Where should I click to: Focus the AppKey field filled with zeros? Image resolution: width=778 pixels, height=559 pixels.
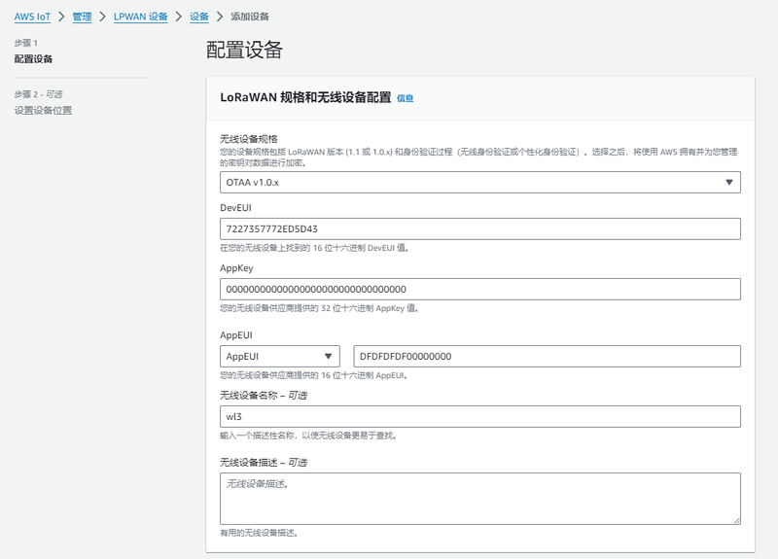(479, 289)
